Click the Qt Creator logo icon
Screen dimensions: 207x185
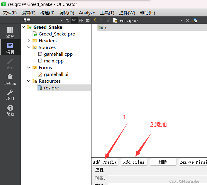point(4,4)
